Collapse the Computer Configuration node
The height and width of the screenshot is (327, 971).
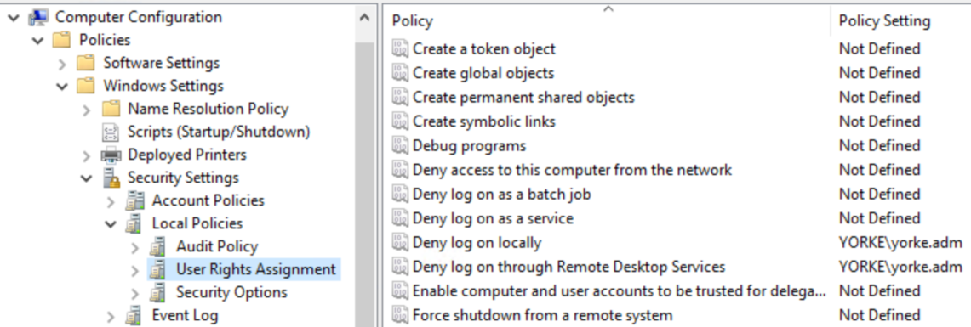14,17
